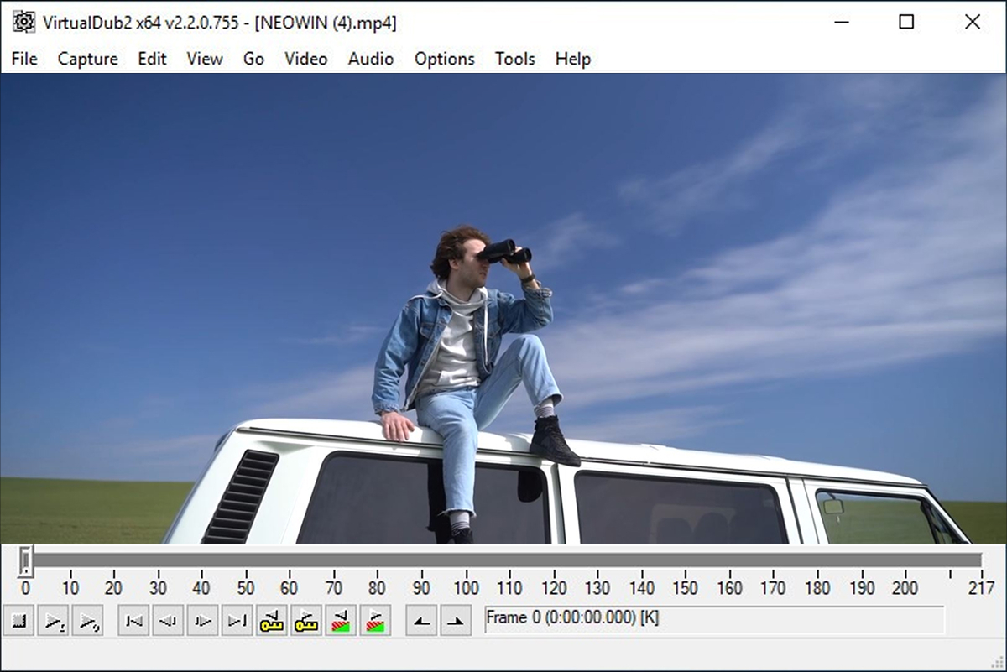Viewport: 1007px width, 672px height.
Task: Click timeline tick labeled 170
Action: (x=774, y=588)
